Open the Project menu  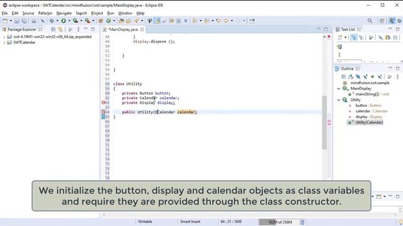[x=97, y=13]
